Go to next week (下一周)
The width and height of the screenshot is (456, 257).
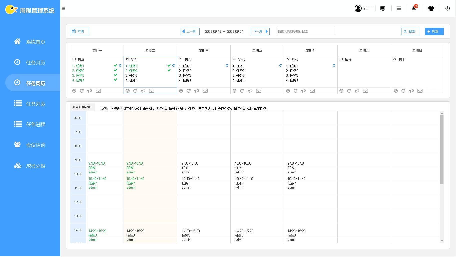pyautogui.click(x=260, y=31)
